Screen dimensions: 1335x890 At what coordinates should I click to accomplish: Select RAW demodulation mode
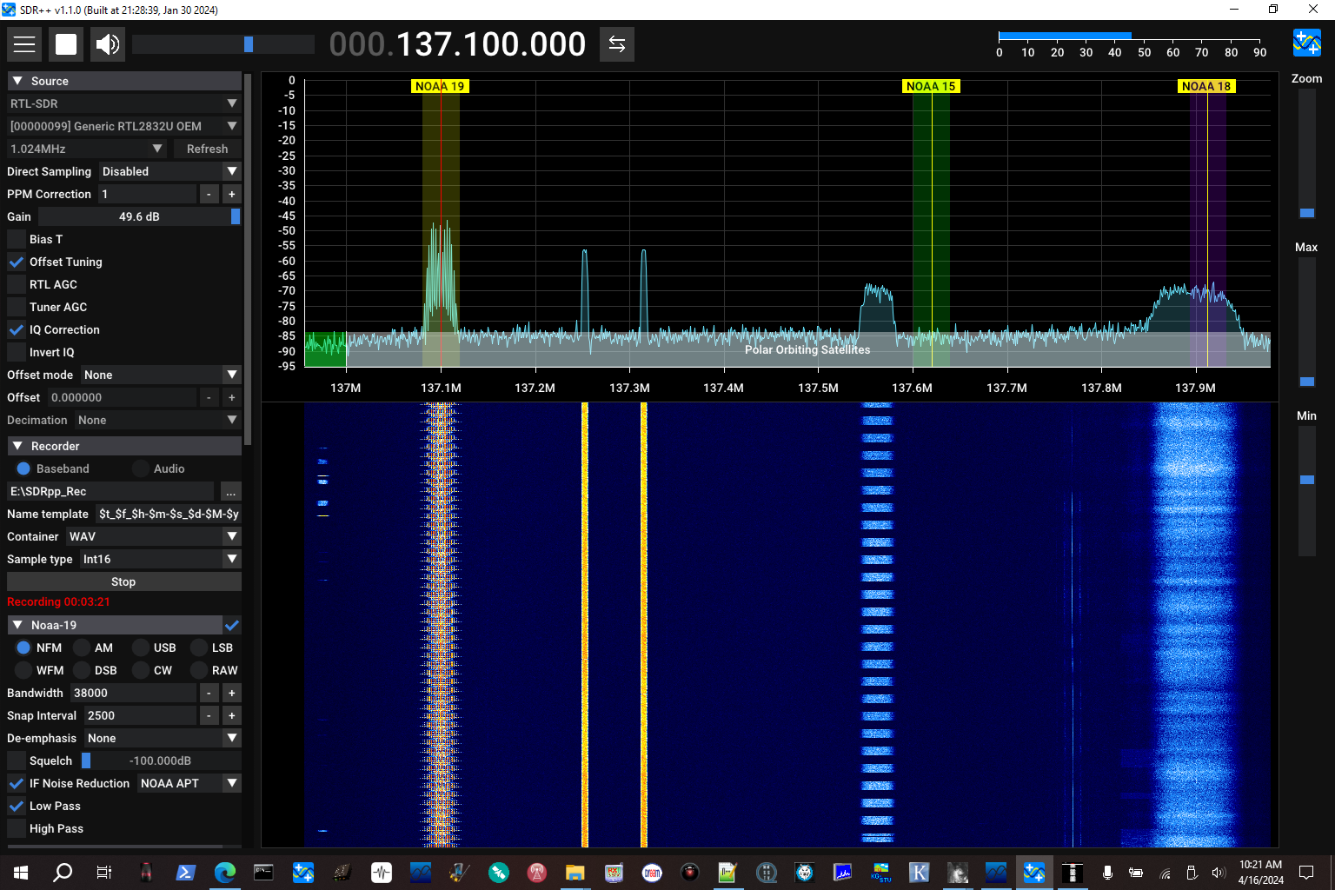point(199,670)
